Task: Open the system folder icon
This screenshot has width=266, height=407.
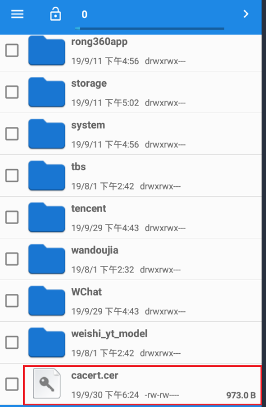Action: (x=47, y=134)
